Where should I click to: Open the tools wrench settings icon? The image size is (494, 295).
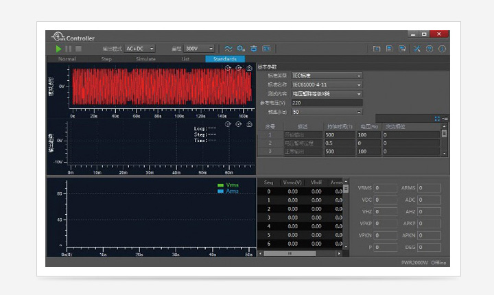click(x=417, y=49)
